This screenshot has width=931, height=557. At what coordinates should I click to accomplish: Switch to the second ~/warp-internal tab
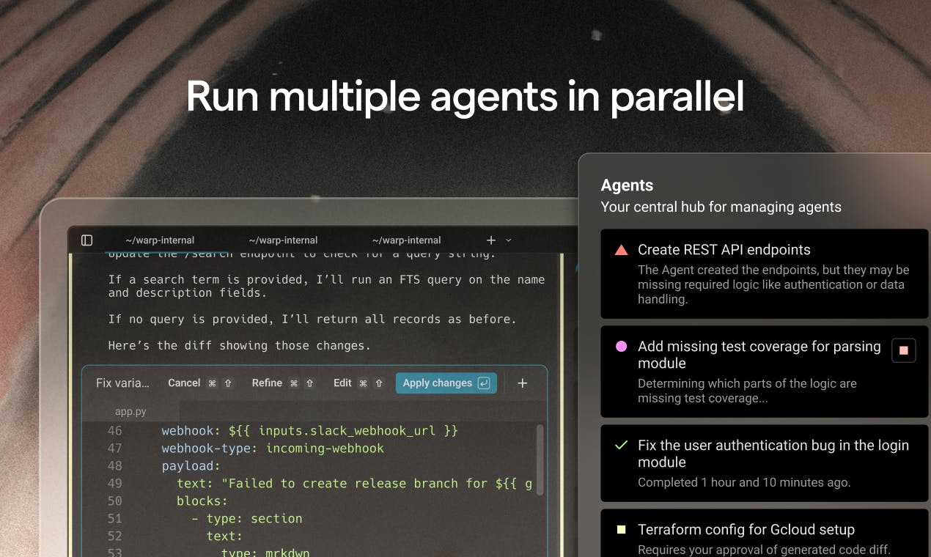click(x=283, y=240)
